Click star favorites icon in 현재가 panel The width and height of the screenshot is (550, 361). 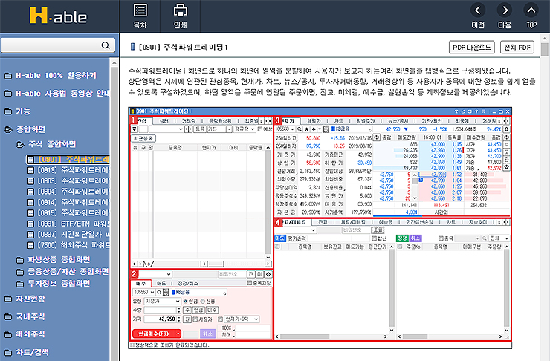click(x=306, y=129)
